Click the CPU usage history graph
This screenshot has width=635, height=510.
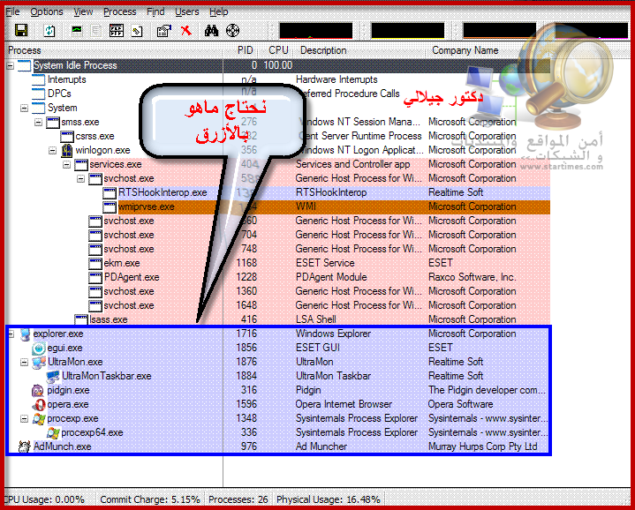pos(316,31)
